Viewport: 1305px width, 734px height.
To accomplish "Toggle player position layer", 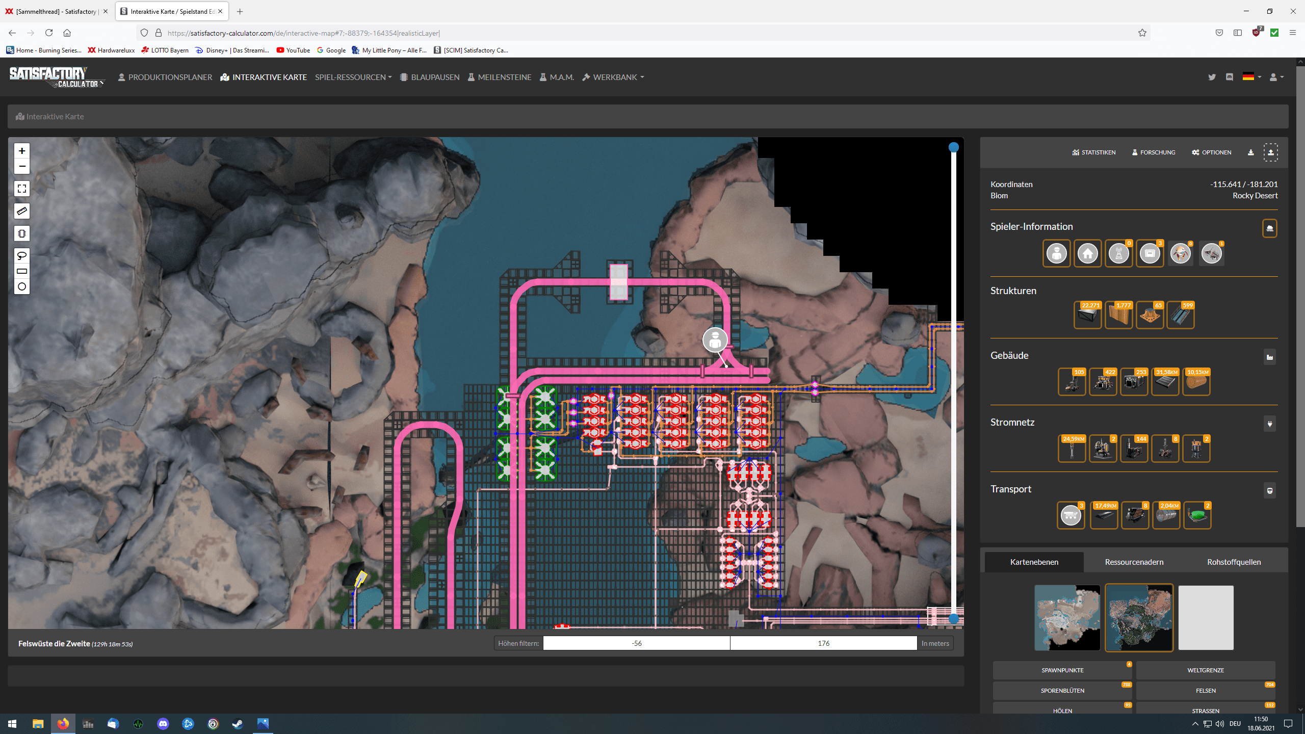I will [x=1056, y=253].
